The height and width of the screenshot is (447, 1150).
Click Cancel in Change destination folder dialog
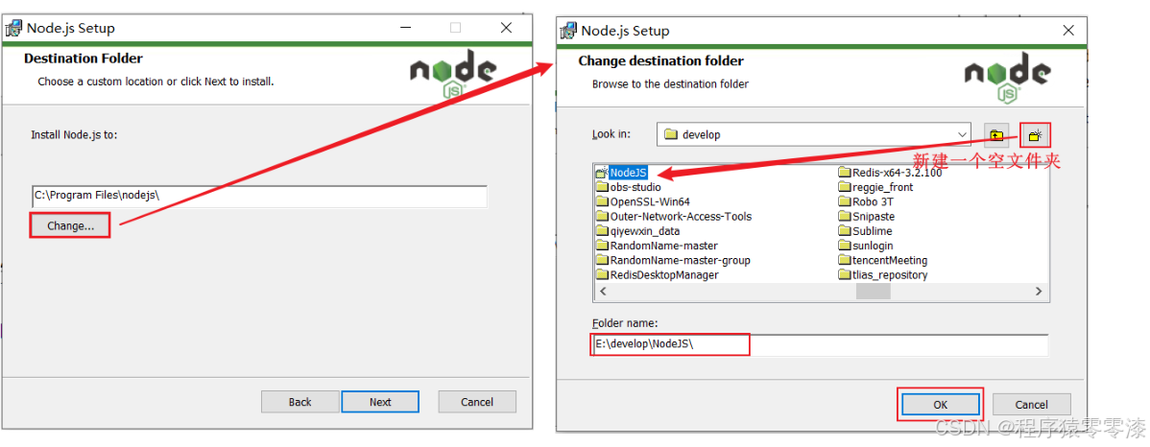tap(1032, 405)
